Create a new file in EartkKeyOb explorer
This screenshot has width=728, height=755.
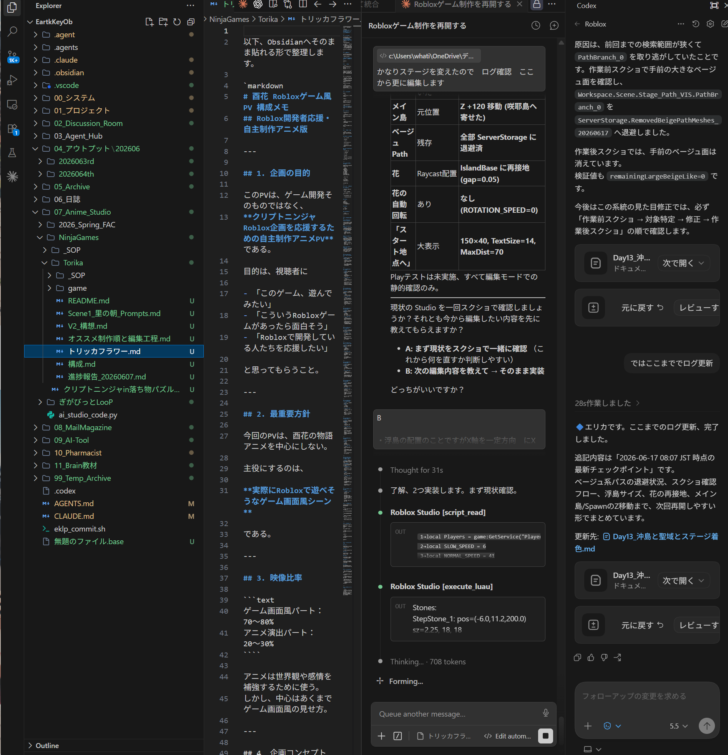149,22
